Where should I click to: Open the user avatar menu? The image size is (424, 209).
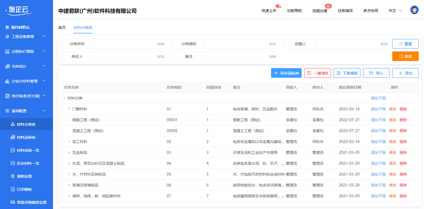coord(414,10)
